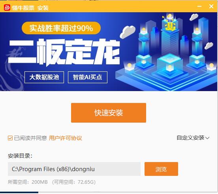Click the 已阅读并同意 label text
This screenshot has width=218, height=194.
[30, 138]
